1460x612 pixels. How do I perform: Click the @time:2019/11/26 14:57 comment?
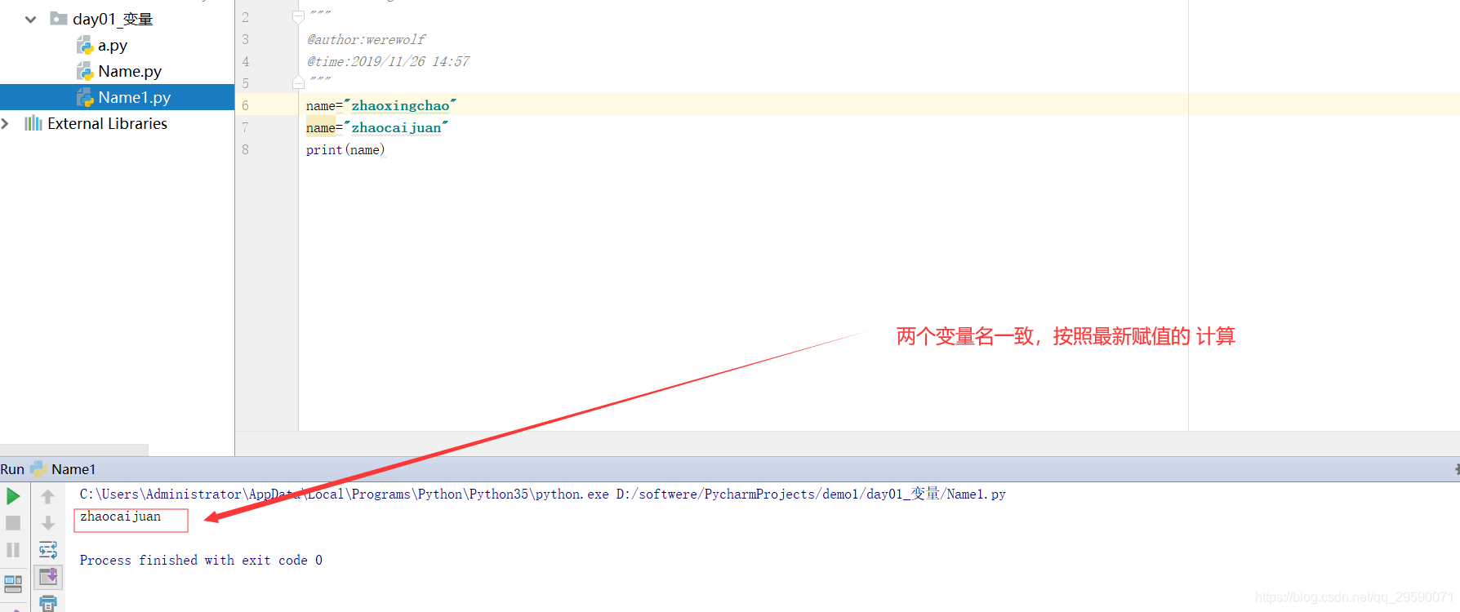(x=388, y=61)
